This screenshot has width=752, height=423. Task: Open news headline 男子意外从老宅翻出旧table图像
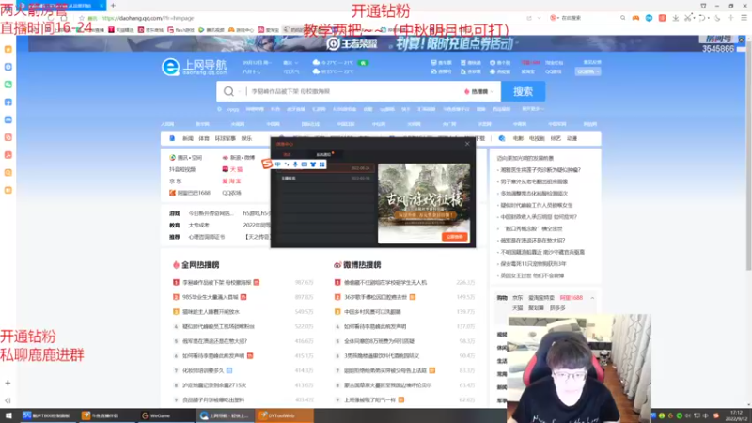click(x=534, y=181)
